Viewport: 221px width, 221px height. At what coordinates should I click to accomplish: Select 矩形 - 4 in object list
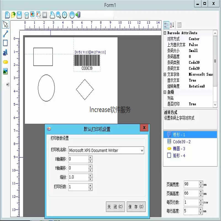(x=190, y=156)
